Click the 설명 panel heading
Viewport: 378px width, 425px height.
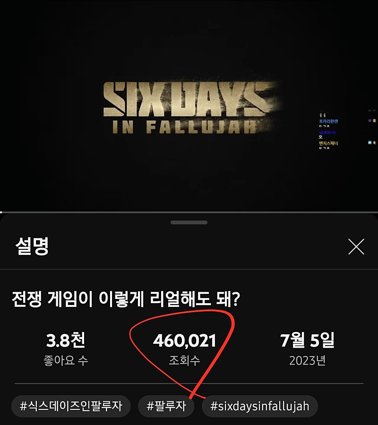tap(32, 246)
